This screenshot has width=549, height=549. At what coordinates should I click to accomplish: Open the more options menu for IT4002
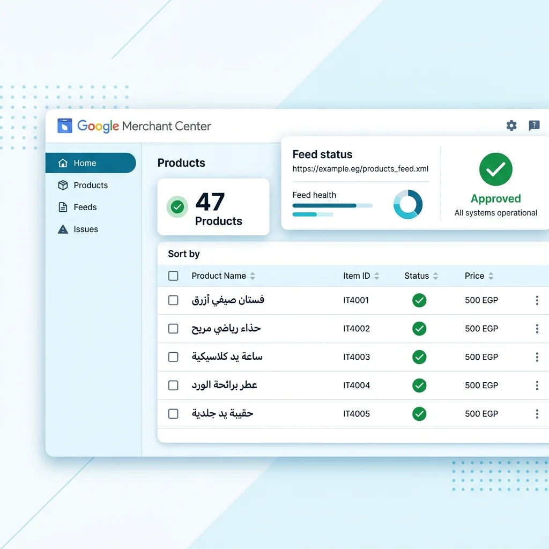(537, 329)
